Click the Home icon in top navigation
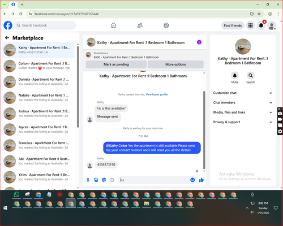 [x=113, y=25]
